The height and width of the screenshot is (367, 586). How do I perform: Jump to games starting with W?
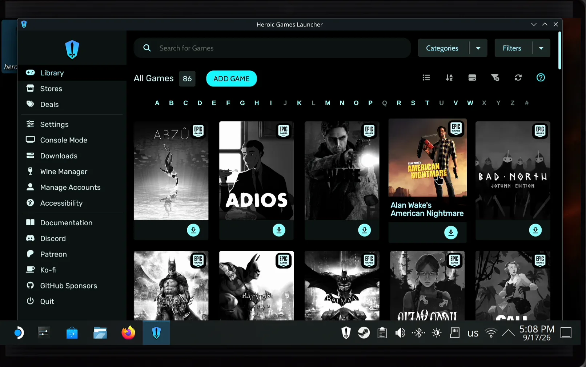470,103
